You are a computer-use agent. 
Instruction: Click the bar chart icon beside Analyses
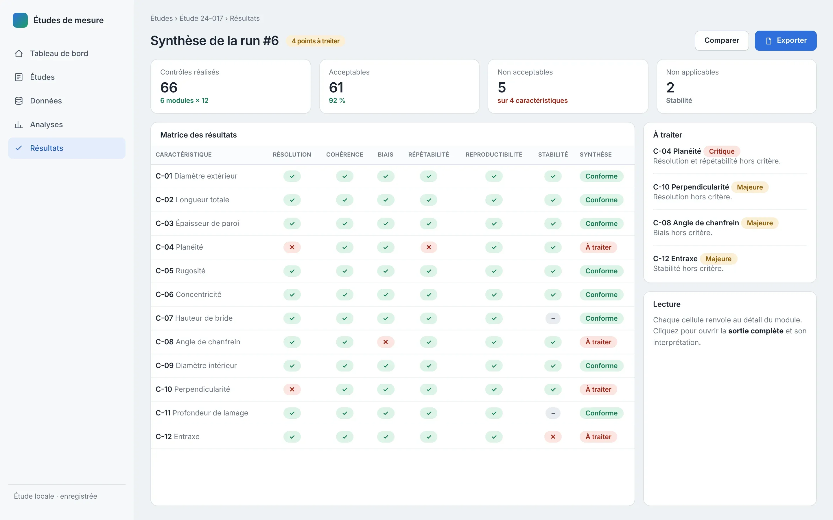(19, 125)
